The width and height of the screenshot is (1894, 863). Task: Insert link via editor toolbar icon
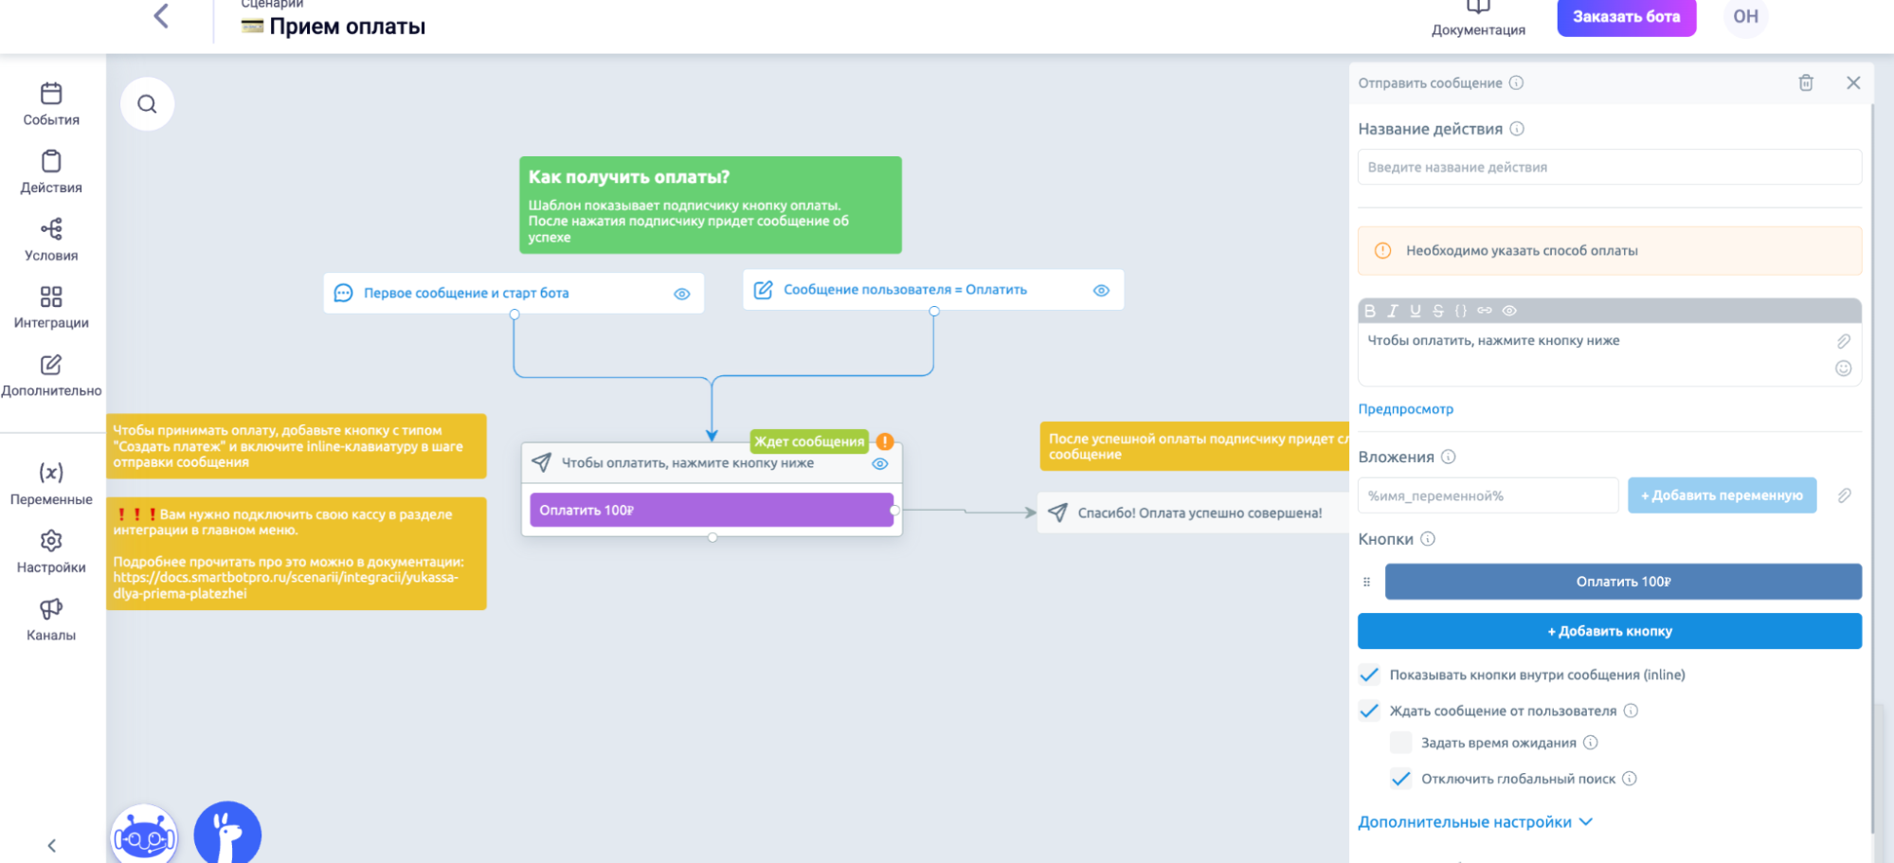click(1485, 311)
